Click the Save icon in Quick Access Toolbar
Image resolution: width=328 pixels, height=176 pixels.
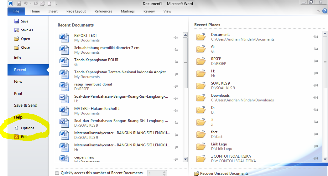pos(19,3)
